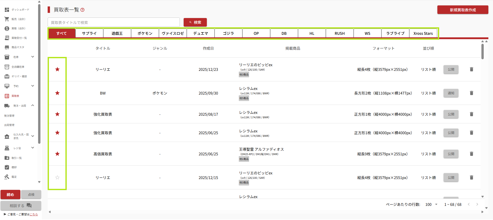Click the 販売(会計) shopping cart icon
Screen dimensions: 493x220
[7, 19]
